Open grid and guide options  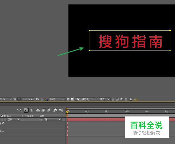[x=14, y=99]
